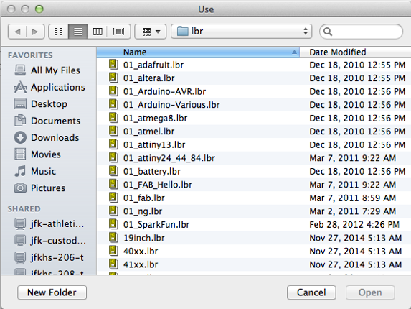411x309 pixels.
Task: Select 01_altera.lbr file icon
Action: click(113, 78)
